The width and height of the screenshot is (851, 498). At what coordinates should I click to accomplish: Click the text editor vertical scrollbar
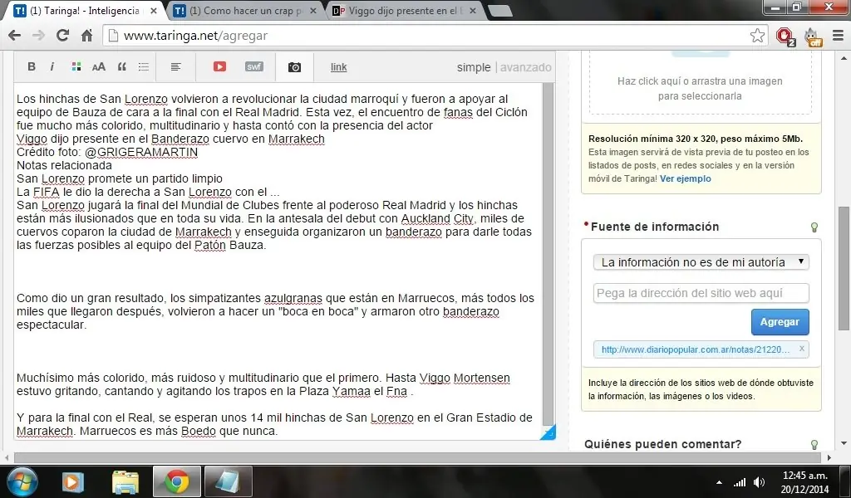[x=548, y=255]
